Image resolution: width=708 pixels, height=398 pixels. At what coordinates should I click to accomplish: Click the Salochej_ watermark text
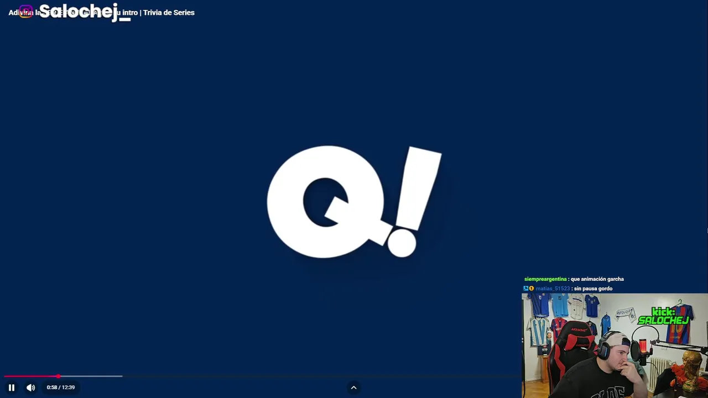(x=84, y=12)
